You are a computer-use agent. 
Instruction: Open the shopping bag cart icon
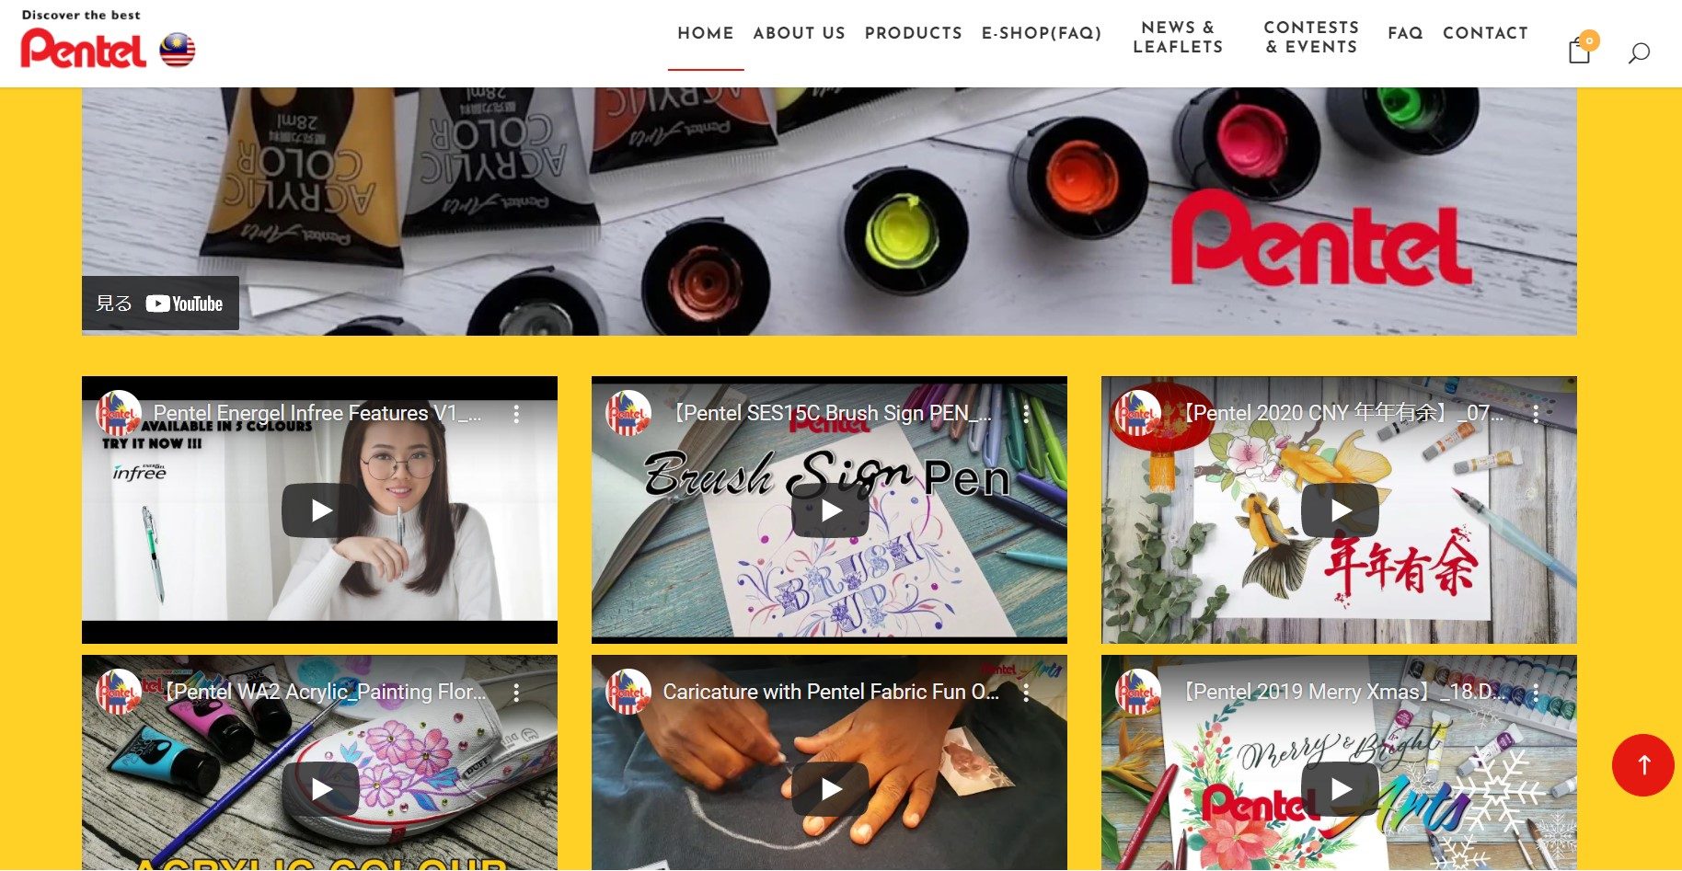[x=1580, y=51]
